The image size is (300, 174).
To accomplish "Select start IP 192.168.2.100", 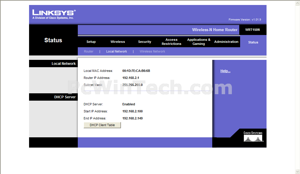I will coord(132,111).
